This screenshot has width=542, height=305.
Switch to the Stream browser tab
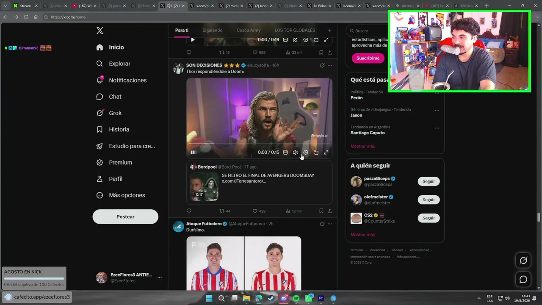coord(25,6)
